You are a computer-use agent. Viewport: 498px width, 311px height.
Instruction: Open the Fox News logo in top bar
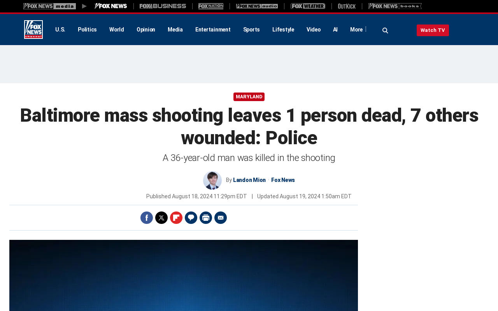click(110, 6)
